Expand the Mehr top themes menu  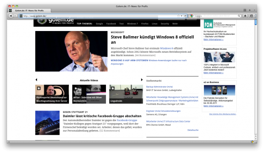[175, 24]
